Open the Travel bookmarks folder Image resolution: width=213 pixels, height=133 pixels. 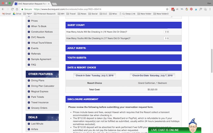pos(71,14)
